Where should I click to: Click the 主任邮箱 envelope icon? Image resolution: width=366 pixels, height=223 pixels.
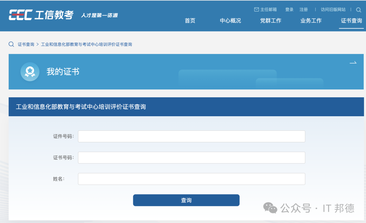click(257, 9)
